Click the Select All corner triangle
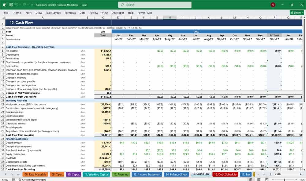The width and height of the screenshot is (306, 181). [3, 17]
